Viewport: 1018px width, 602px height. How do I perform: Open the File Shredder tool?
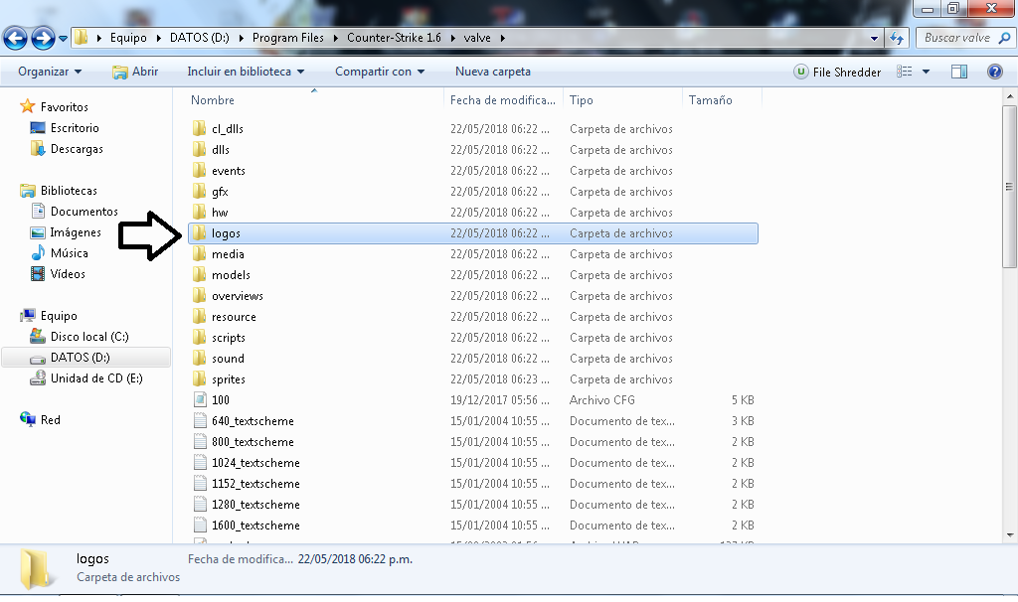tap(837, 72)
